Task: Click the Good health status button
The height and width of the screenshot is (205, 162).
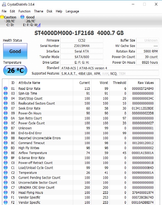Action: pos(15,51)
